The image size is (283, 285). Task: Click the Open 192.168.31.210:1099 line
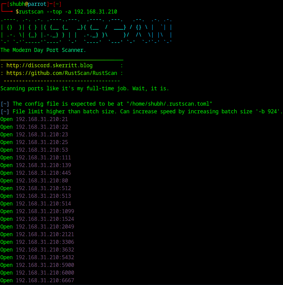(x=37, y=211)
